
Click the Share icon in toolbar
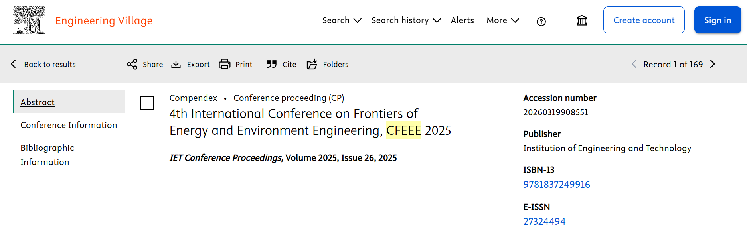point(132,64)
